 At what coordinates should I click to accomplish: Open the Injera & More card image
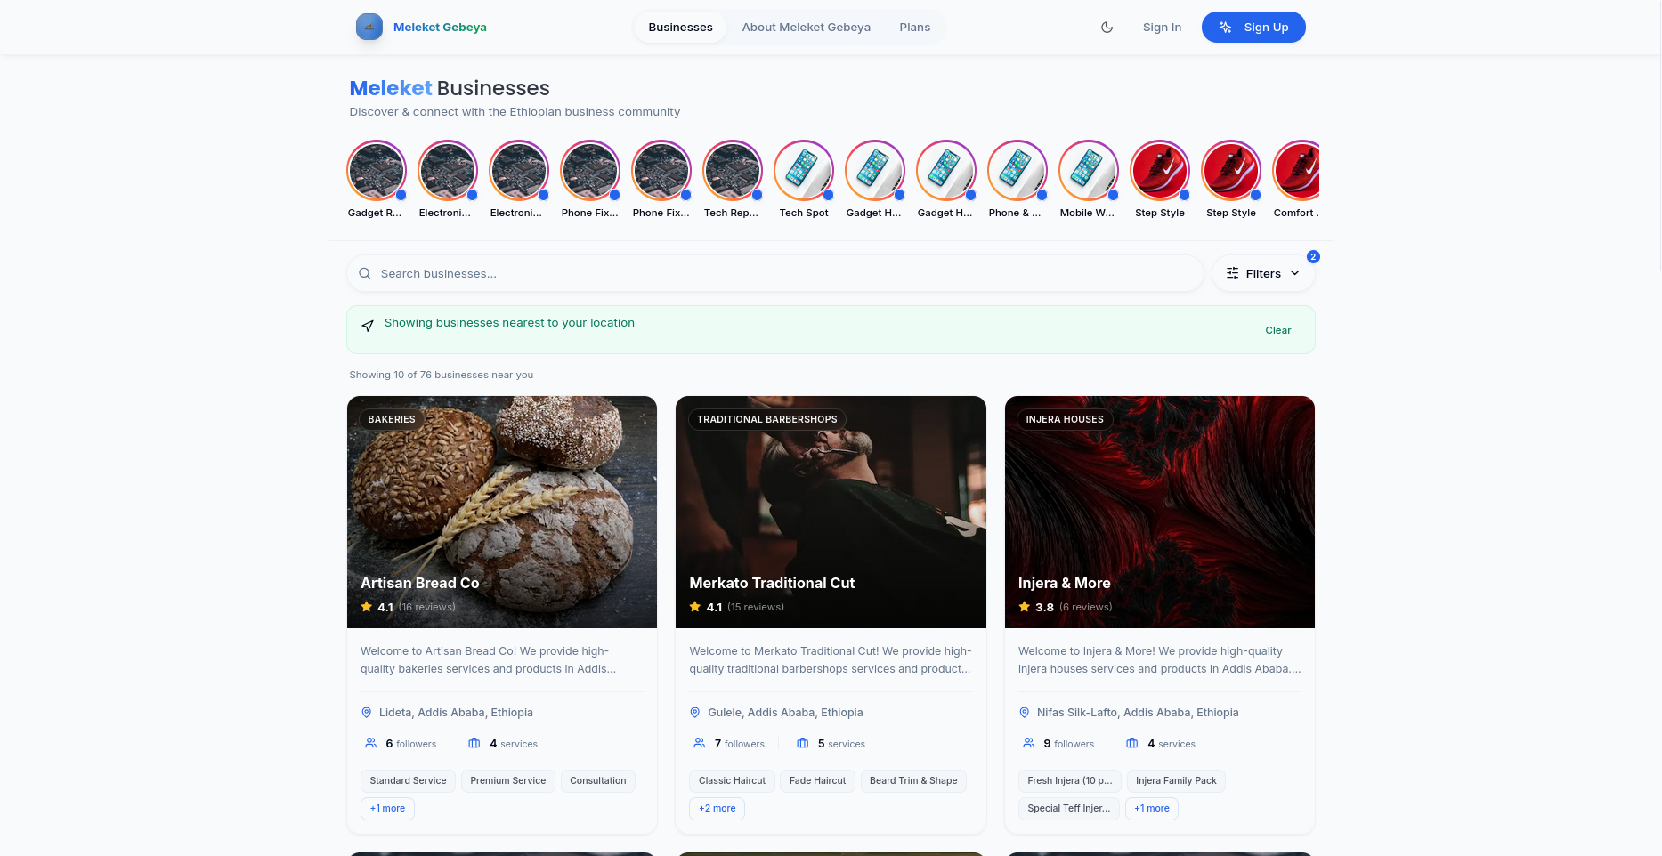1160,512
